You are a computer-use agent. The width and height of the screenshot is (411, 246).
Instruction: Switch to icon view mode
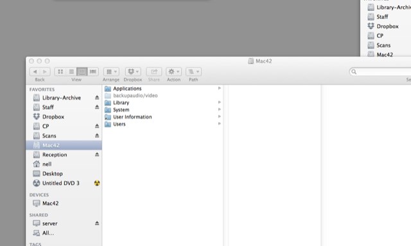coord(60,71)
